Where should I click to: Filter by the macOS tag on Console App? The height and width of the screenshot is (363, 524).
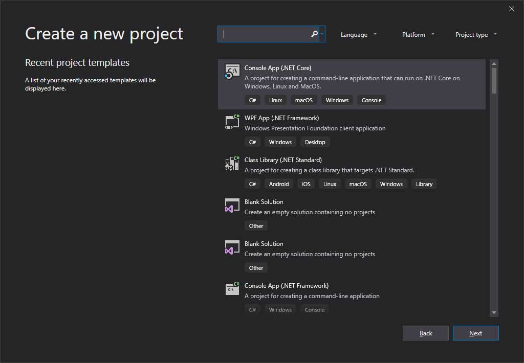tap(303, 100)
